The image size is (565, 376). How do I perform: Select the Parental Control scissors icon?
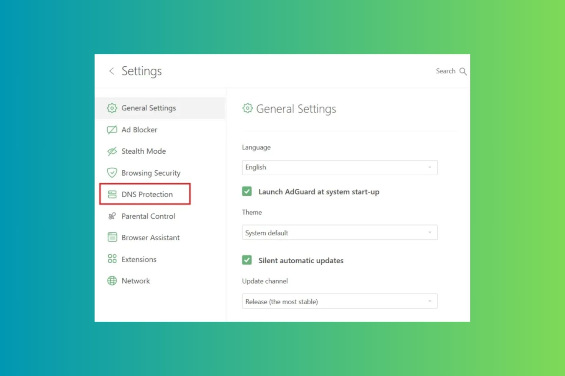[112, 216]
